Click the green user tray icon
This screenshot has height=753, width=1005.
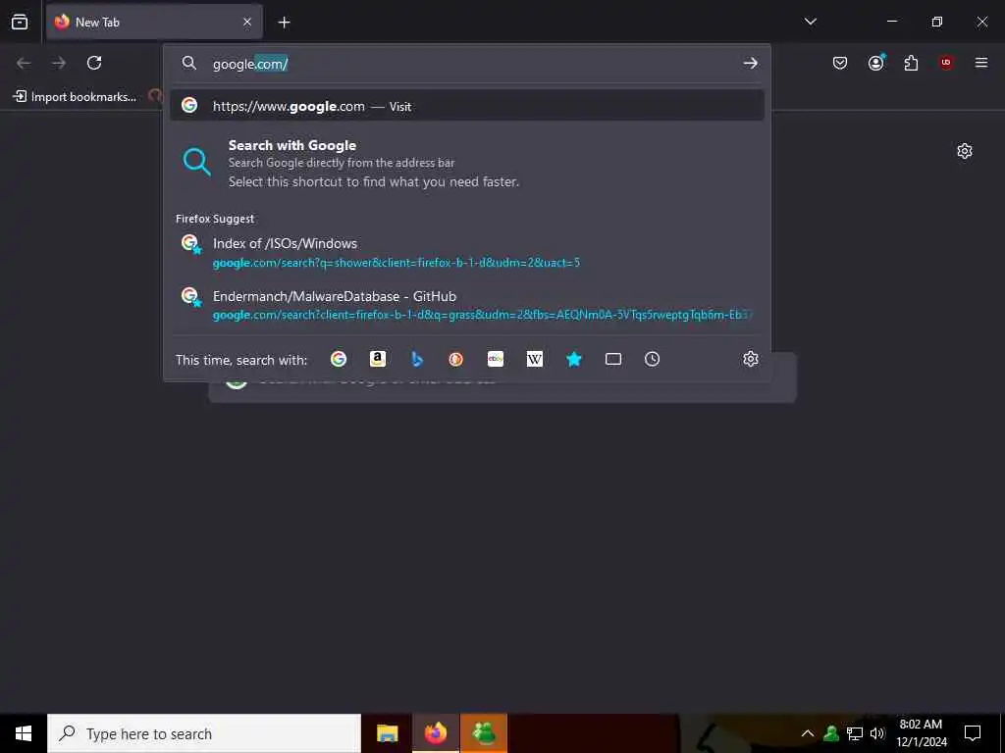[x=831, y=733]
